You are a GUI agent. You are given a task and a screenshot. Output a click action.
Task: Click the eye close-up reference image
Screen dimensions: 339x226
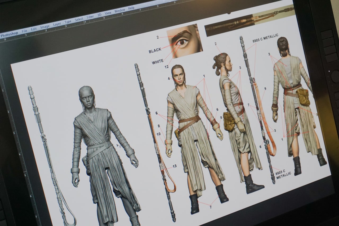(x=185, y=41)
